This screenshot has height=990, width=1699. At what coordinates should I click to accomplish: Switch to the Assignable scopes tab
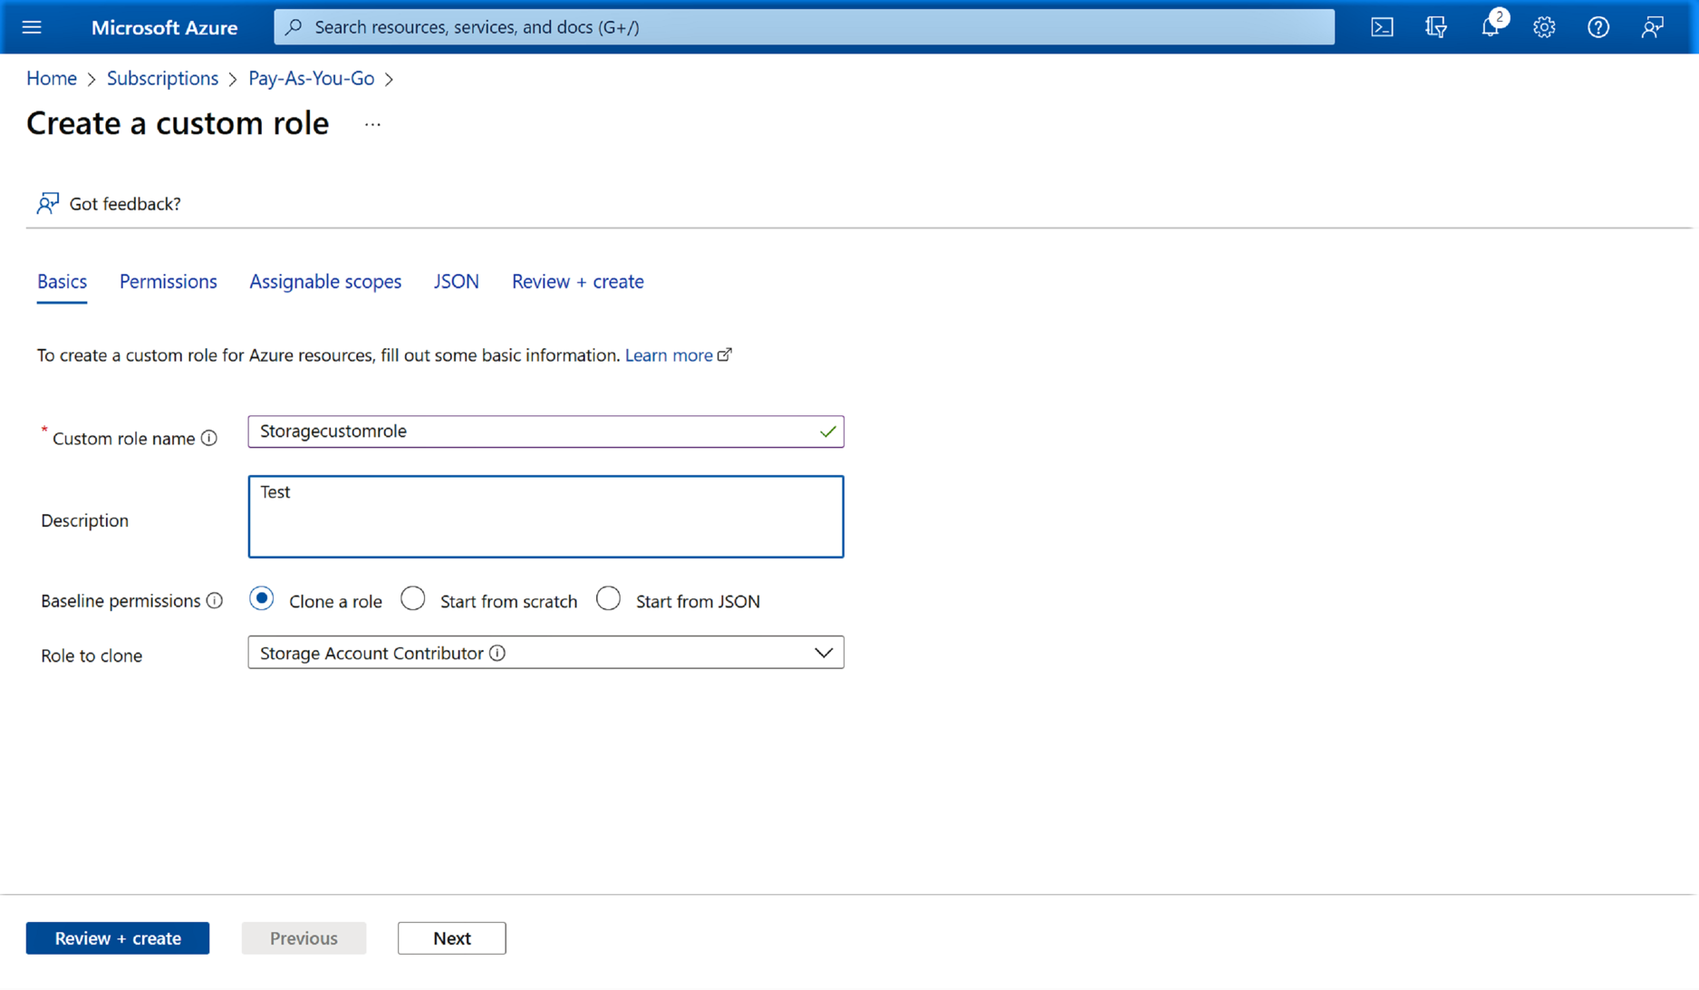click(x=325, y=282)
